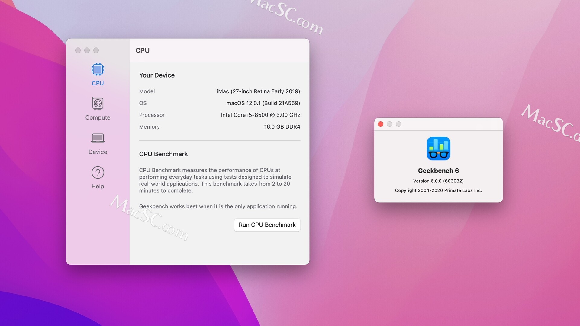The width and height of the screenshot is (580, 326).
Task: Click 'Geekbench works best' notice text
Action: tap(218, 206)
